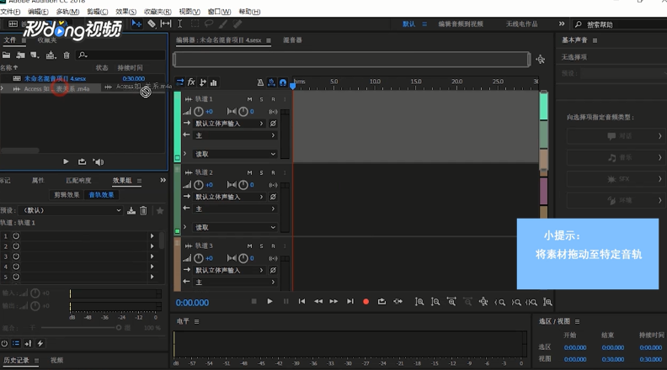Click loop playback icon in Files panel preview
Viewport: 667px width, 370px height.
click(x=82, y=161)
